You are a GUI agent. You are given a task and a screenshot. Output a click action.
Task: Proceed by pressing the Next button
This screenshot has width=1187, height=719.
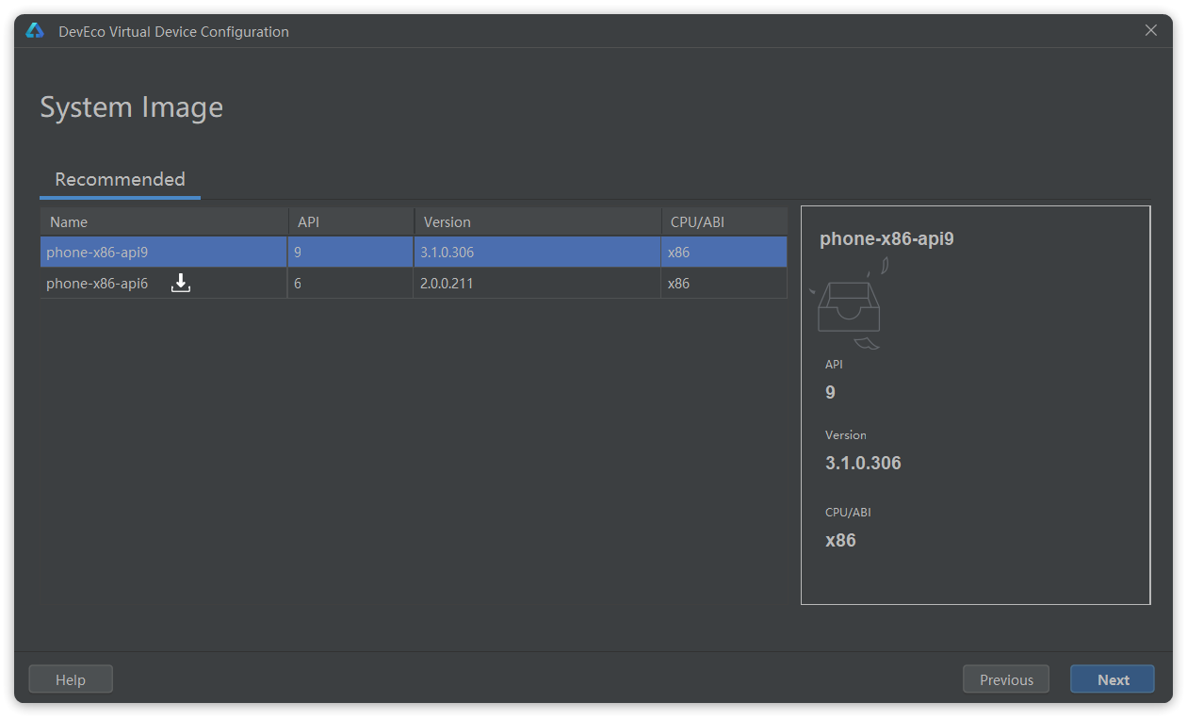point(1113,679)
